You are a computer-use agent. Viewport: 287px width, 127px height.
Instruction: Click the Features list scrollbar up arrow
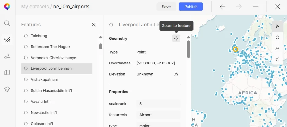click(x=100, y=37)
